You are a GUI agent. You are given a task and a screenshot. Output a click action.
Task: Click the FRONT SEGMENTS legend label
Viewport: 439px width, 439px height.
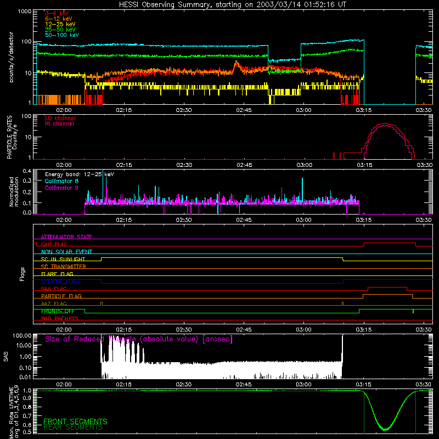click(x=75, y=421)
